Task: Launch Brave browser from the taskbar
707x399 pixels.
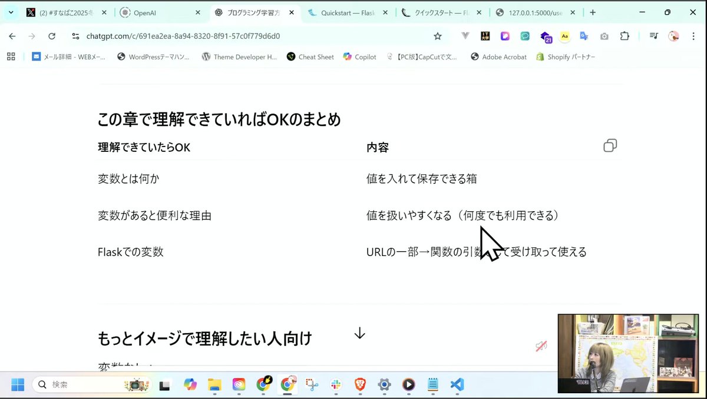Action: pos(360,385)
